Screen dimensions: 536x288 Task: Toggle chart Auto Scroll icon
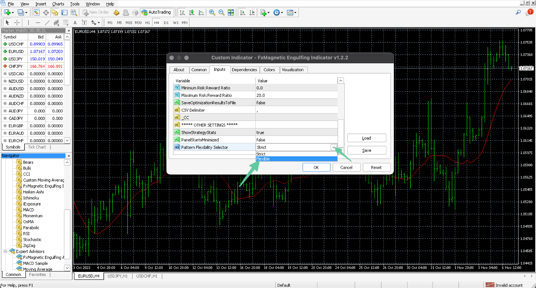point(243,12)
